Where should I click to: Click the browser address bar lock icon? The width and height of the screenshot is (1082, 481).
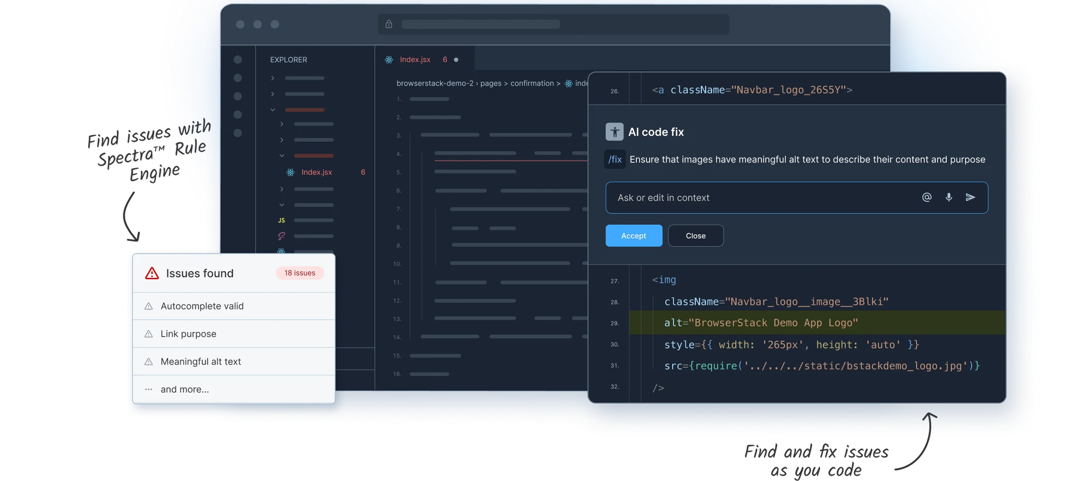388,24
